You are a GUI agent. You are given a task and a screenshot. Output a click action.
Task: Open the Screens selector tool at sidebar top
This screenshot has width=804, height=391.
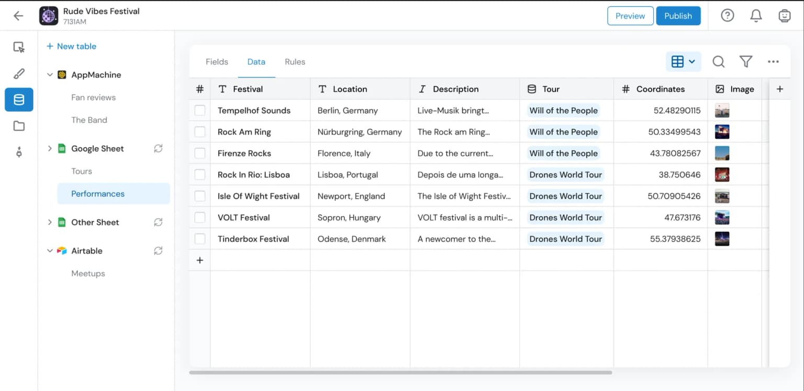click(19, 47)
